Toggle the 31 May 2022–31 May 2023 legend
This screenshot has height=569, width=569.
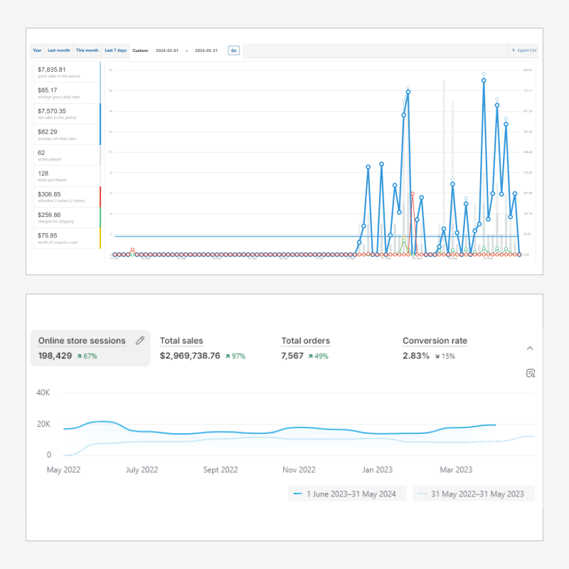474,494
